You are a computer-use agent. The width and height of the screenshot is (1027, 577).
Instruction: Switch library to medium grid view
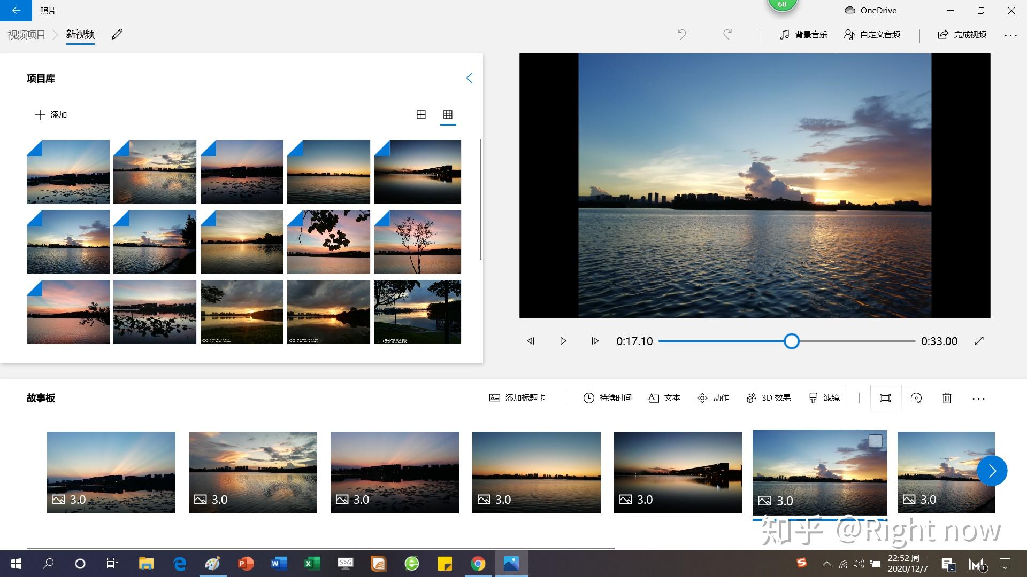[421, 114]
